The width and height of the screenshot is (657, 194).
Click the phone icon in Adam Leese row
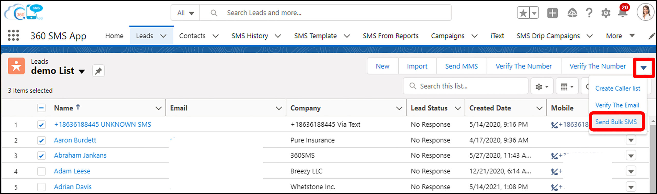[554, 171]
